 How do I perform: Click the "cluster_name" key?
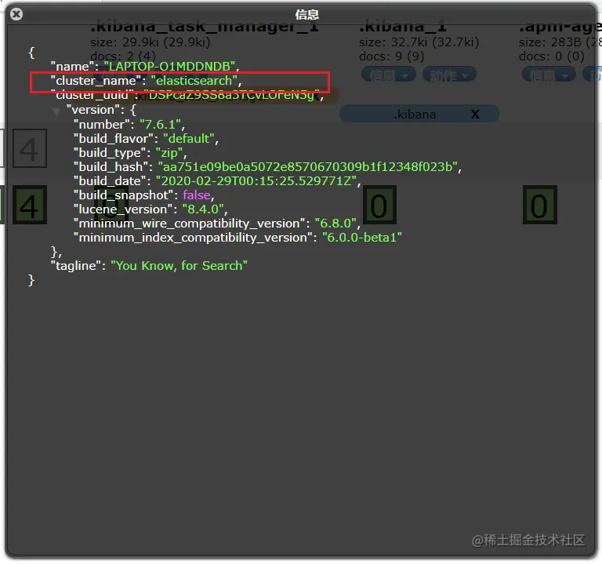pyautogui.click(x=96, y=81)
